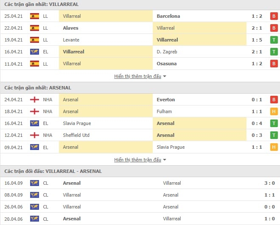
Task: Expand more Arsenal matches via 'Hiển thị thêm trận đấu'
Action: (138, 160)
